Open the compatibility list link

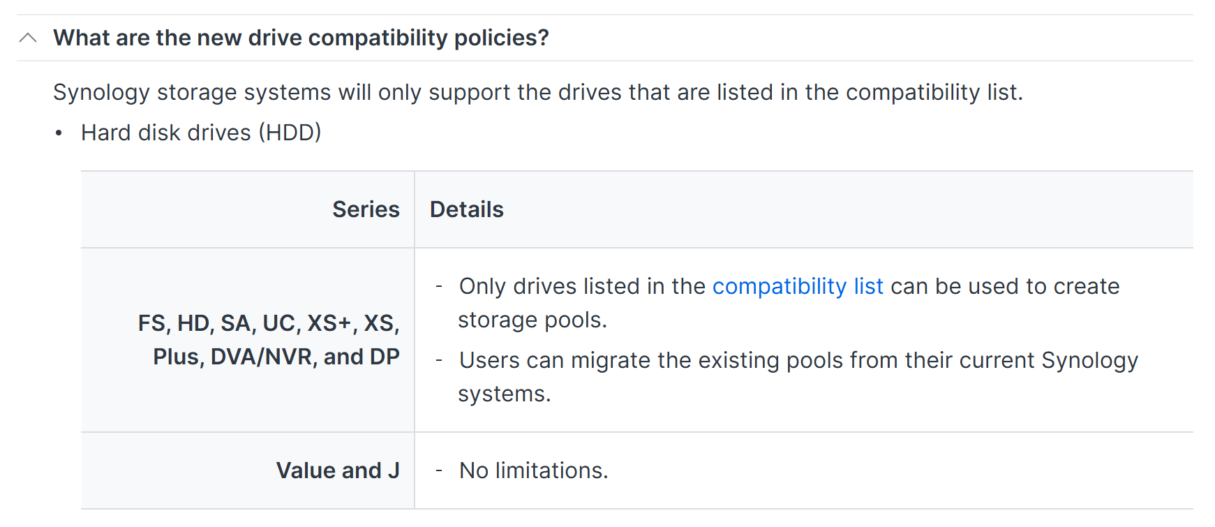tap(798, 286)
